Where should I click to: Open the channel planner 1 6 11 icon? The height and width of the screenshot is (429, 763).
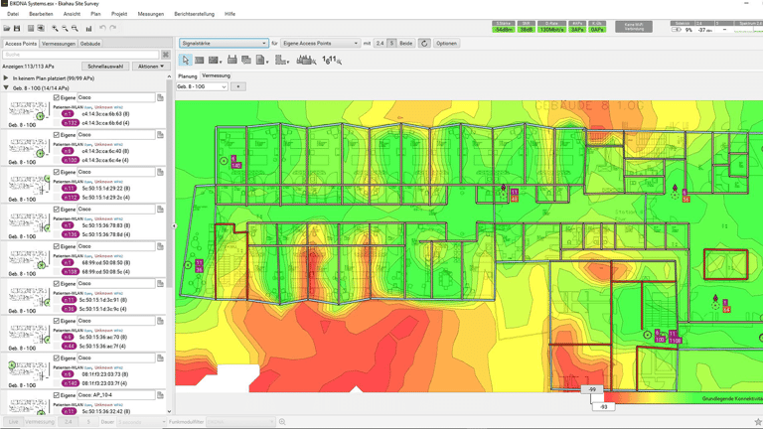[x=332, y=60]
